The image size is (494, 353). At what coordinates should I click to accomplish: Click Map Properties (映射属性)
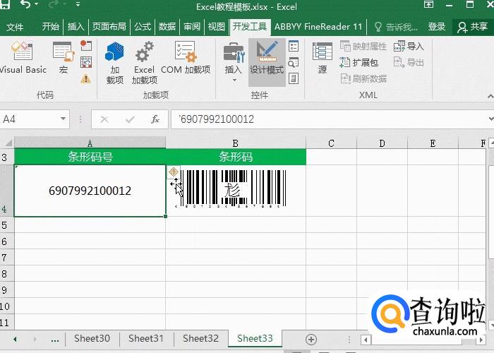tap(363, 47)
